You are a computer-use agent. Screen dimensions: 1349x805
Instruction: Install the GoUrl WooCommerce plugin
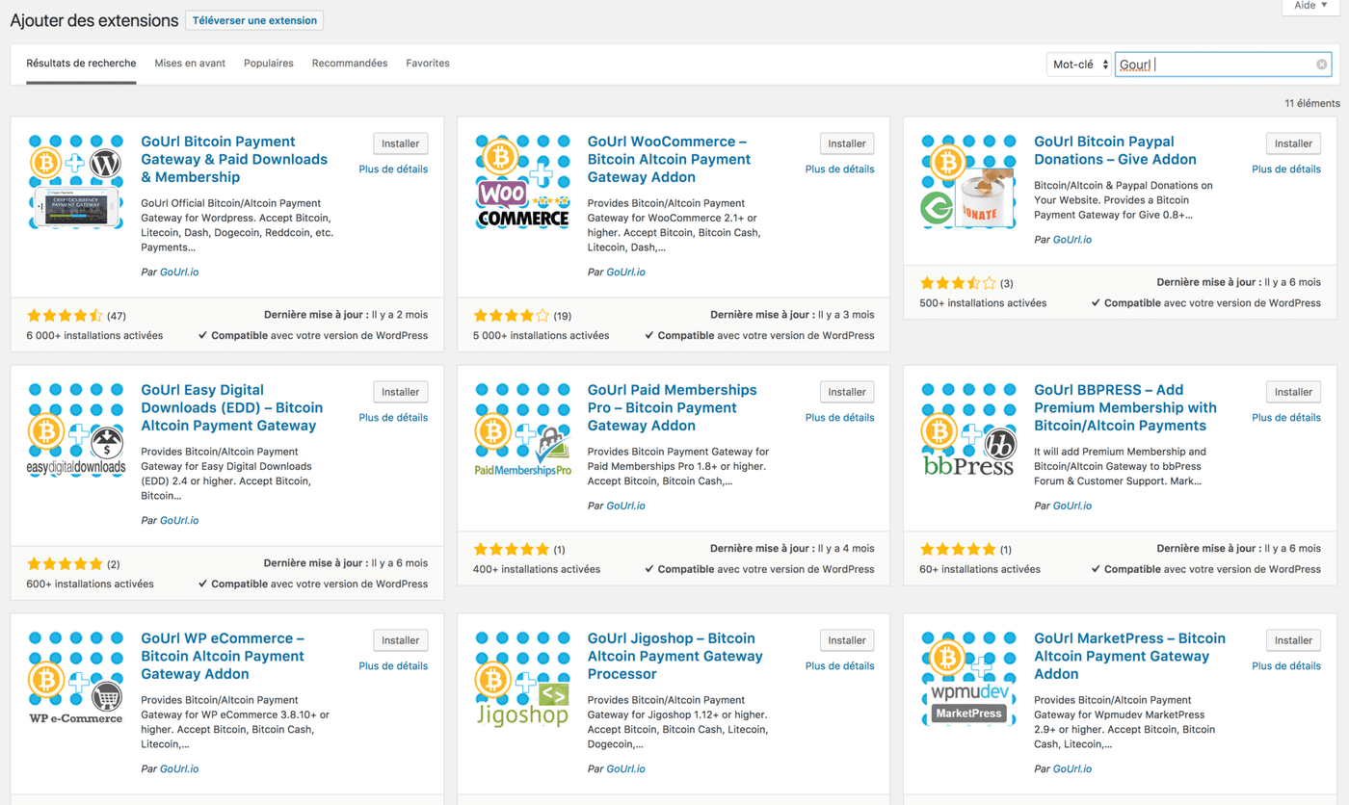click(x=846, y=143)
